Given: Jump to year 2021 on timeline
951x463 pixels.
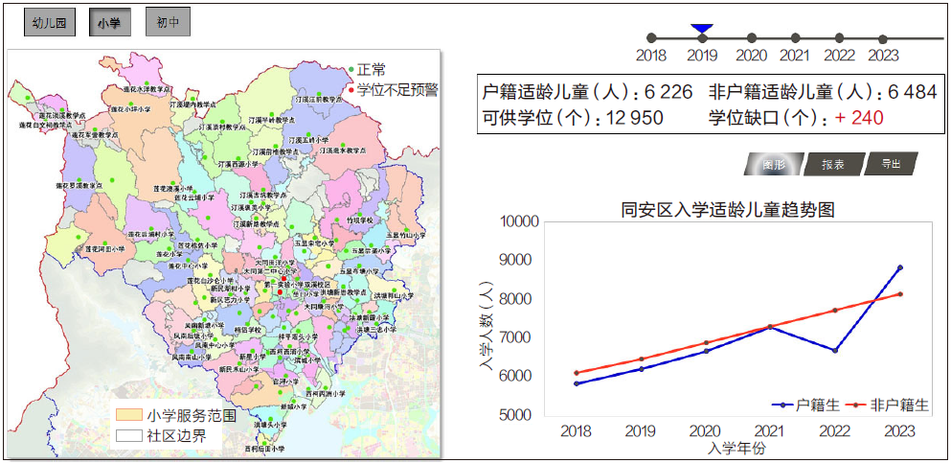Looking at the screenshot, I should click(795, 38).
